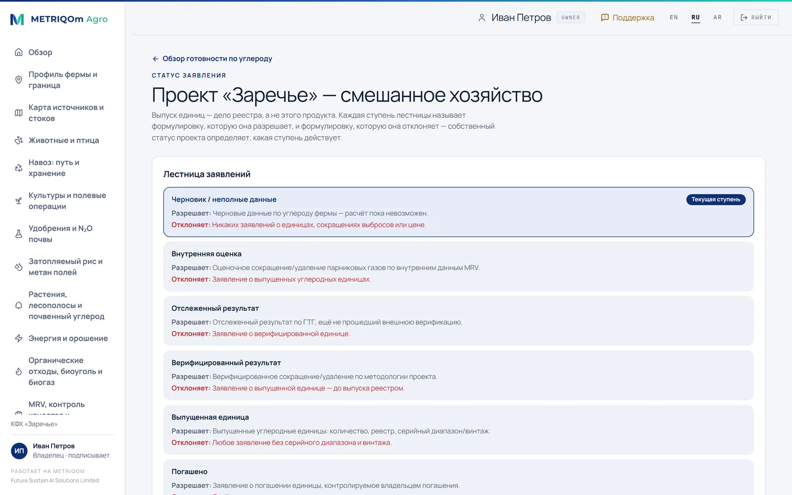Select the Отслеженный результат rung
Image resolution: width=792 pixels, height=495 pixels.
tap(458, 321)
